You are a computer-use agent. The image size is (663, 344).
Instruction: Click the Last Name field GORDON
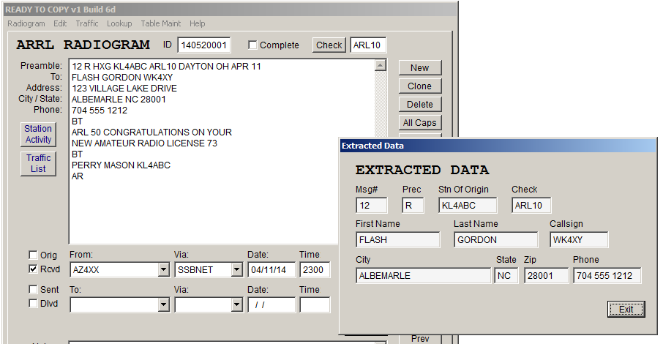[x=495, y=240]
